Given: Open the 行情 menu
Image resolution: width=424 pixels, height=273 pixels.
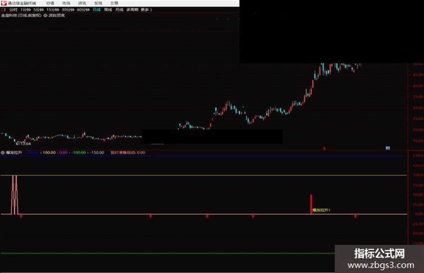Looking at the screenshot, I should pyautogui.click(x=50, y=3).
